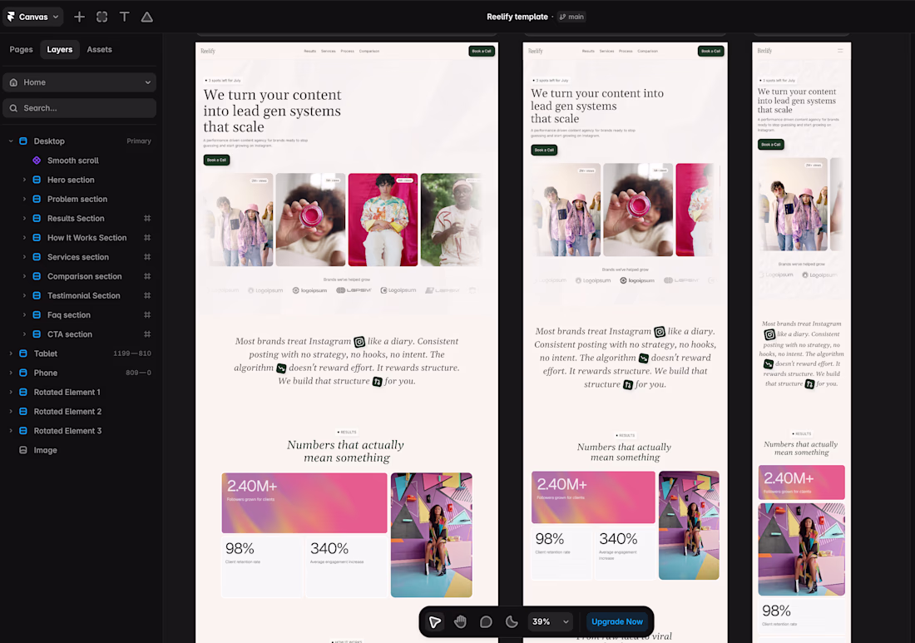The width and height of the screenshot is (915, 643).
Task: Select the Smooth scroll component layer
Action: click(73, 161)
